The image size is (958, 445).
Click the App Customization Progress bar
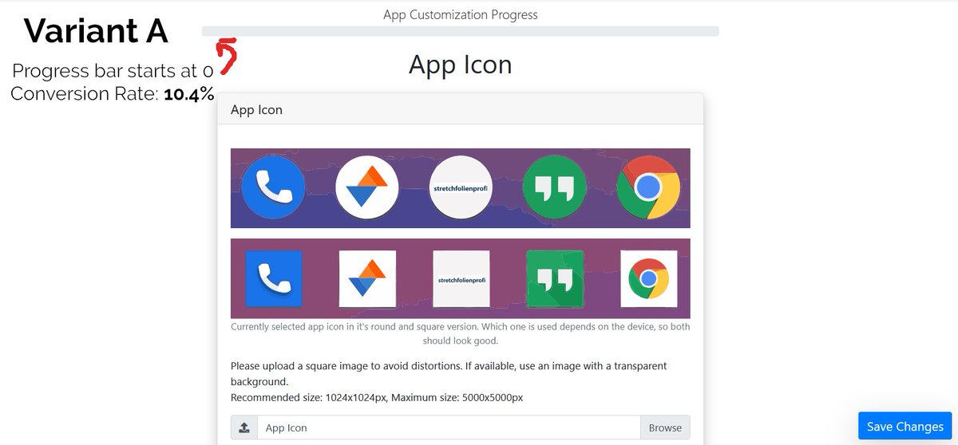[461, 31]
